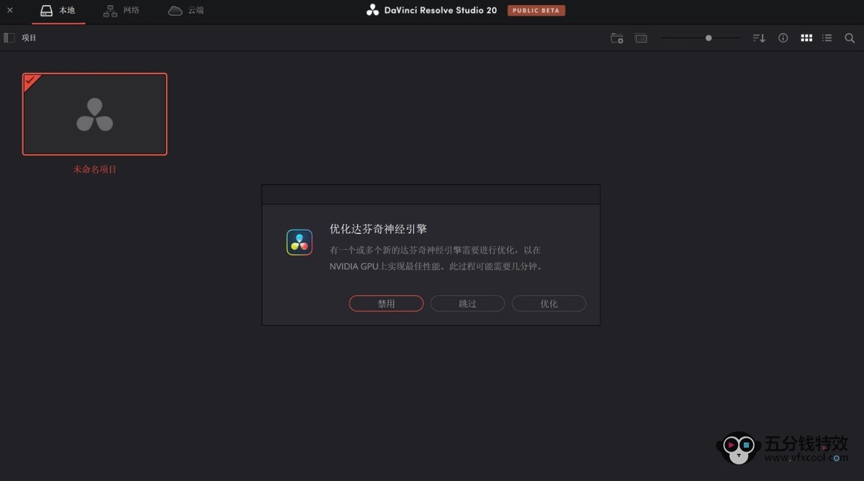The image size is (864, 481).
Task: Open the project search icon
Action: pyautogui.click(x=850, y=38)
